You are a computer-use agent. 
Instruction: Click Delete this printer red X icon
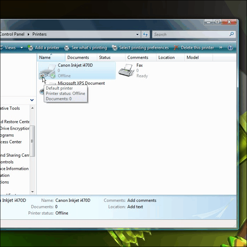pos(176,48)
